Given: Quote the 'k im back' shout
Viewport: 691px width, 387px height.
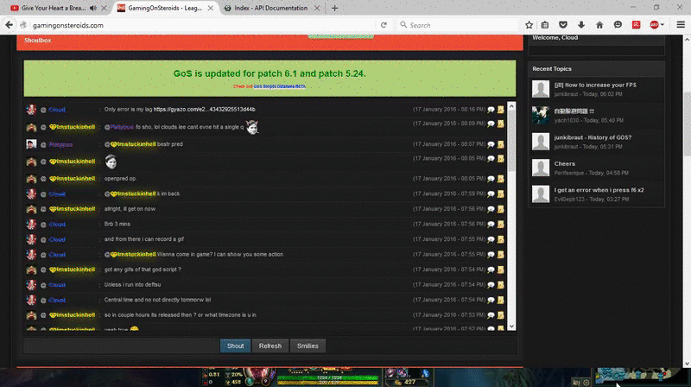Looking at the screenshot, I should 491,194.
